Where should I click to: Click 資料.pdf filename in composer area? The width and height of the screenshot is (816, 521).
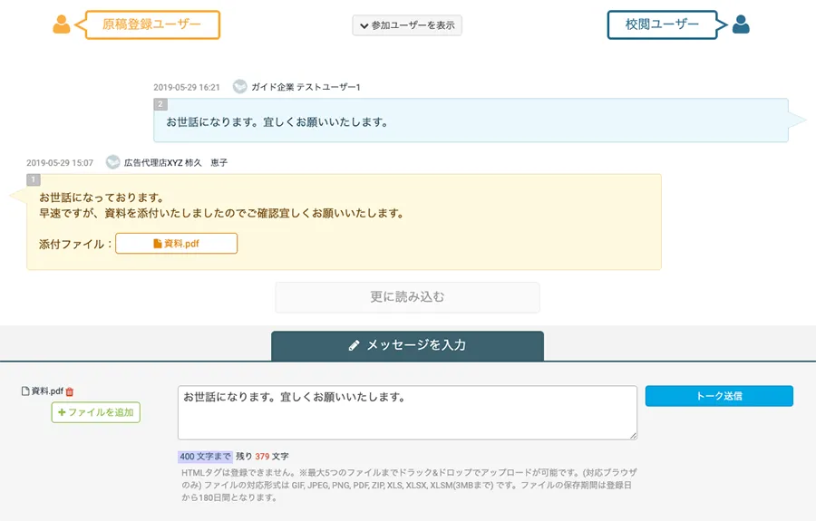point(47,391)
